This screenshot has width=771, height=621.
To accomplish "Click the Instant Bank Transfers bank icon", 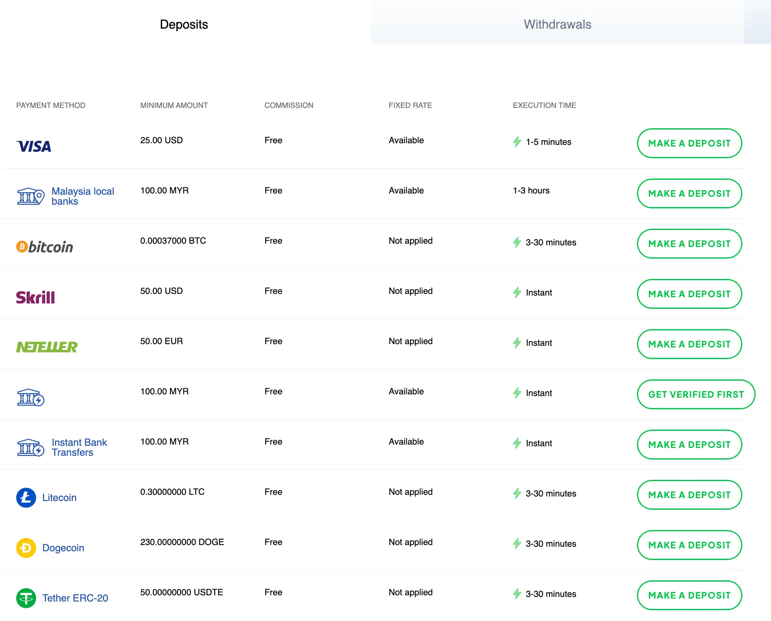I will (31, 447).
